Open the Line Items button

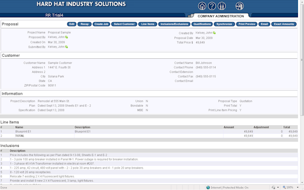click(x=148, y=24)
